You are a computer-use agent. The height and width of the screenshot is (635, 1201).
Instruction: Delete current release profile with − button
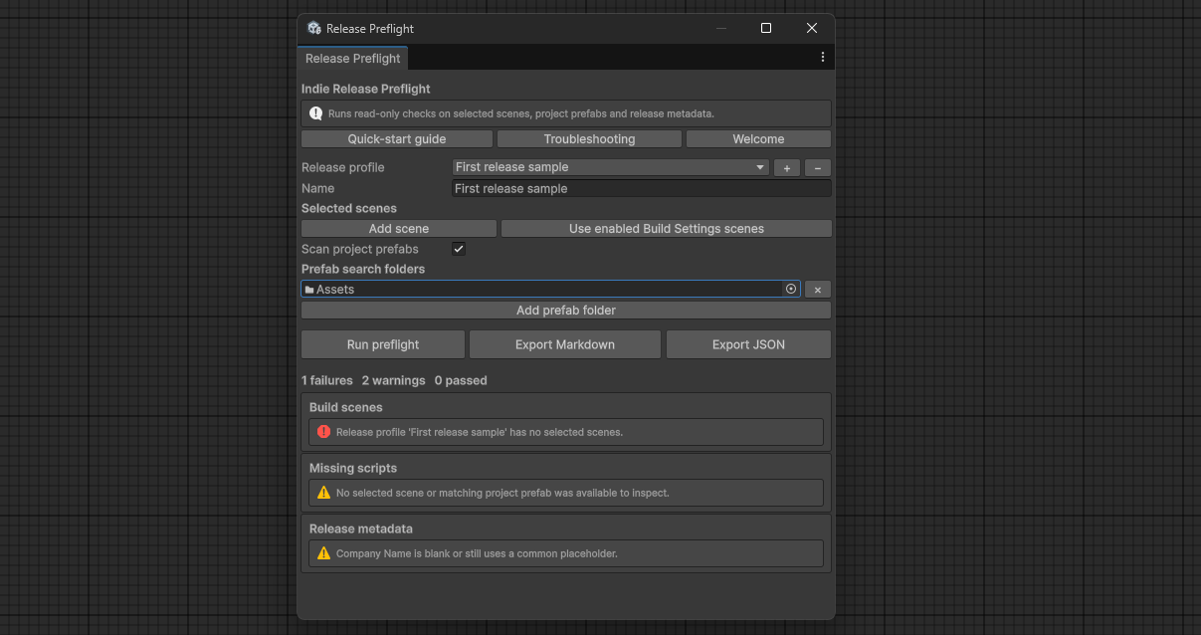[x=818, y=168]
